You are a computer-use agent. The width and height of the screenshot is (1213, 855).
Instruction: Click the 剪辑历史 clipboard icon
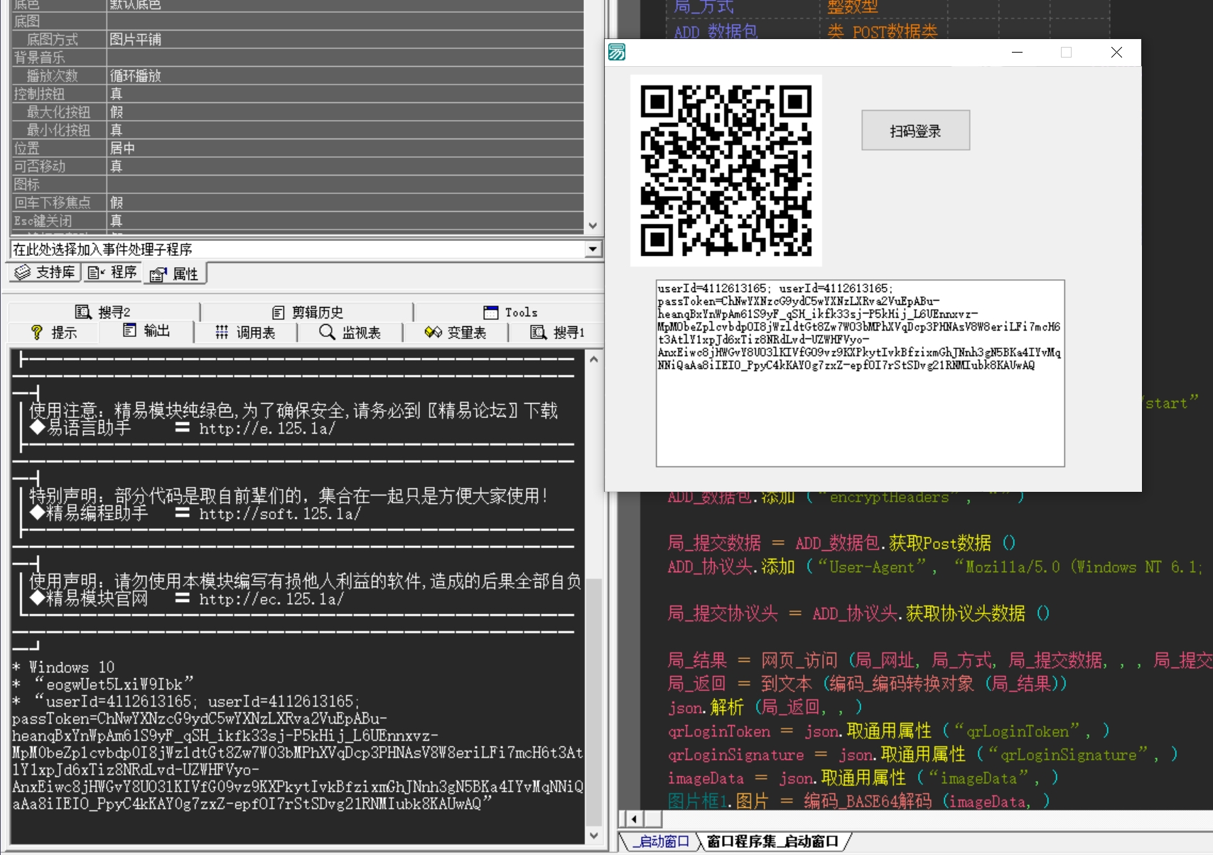pos(279,313)
